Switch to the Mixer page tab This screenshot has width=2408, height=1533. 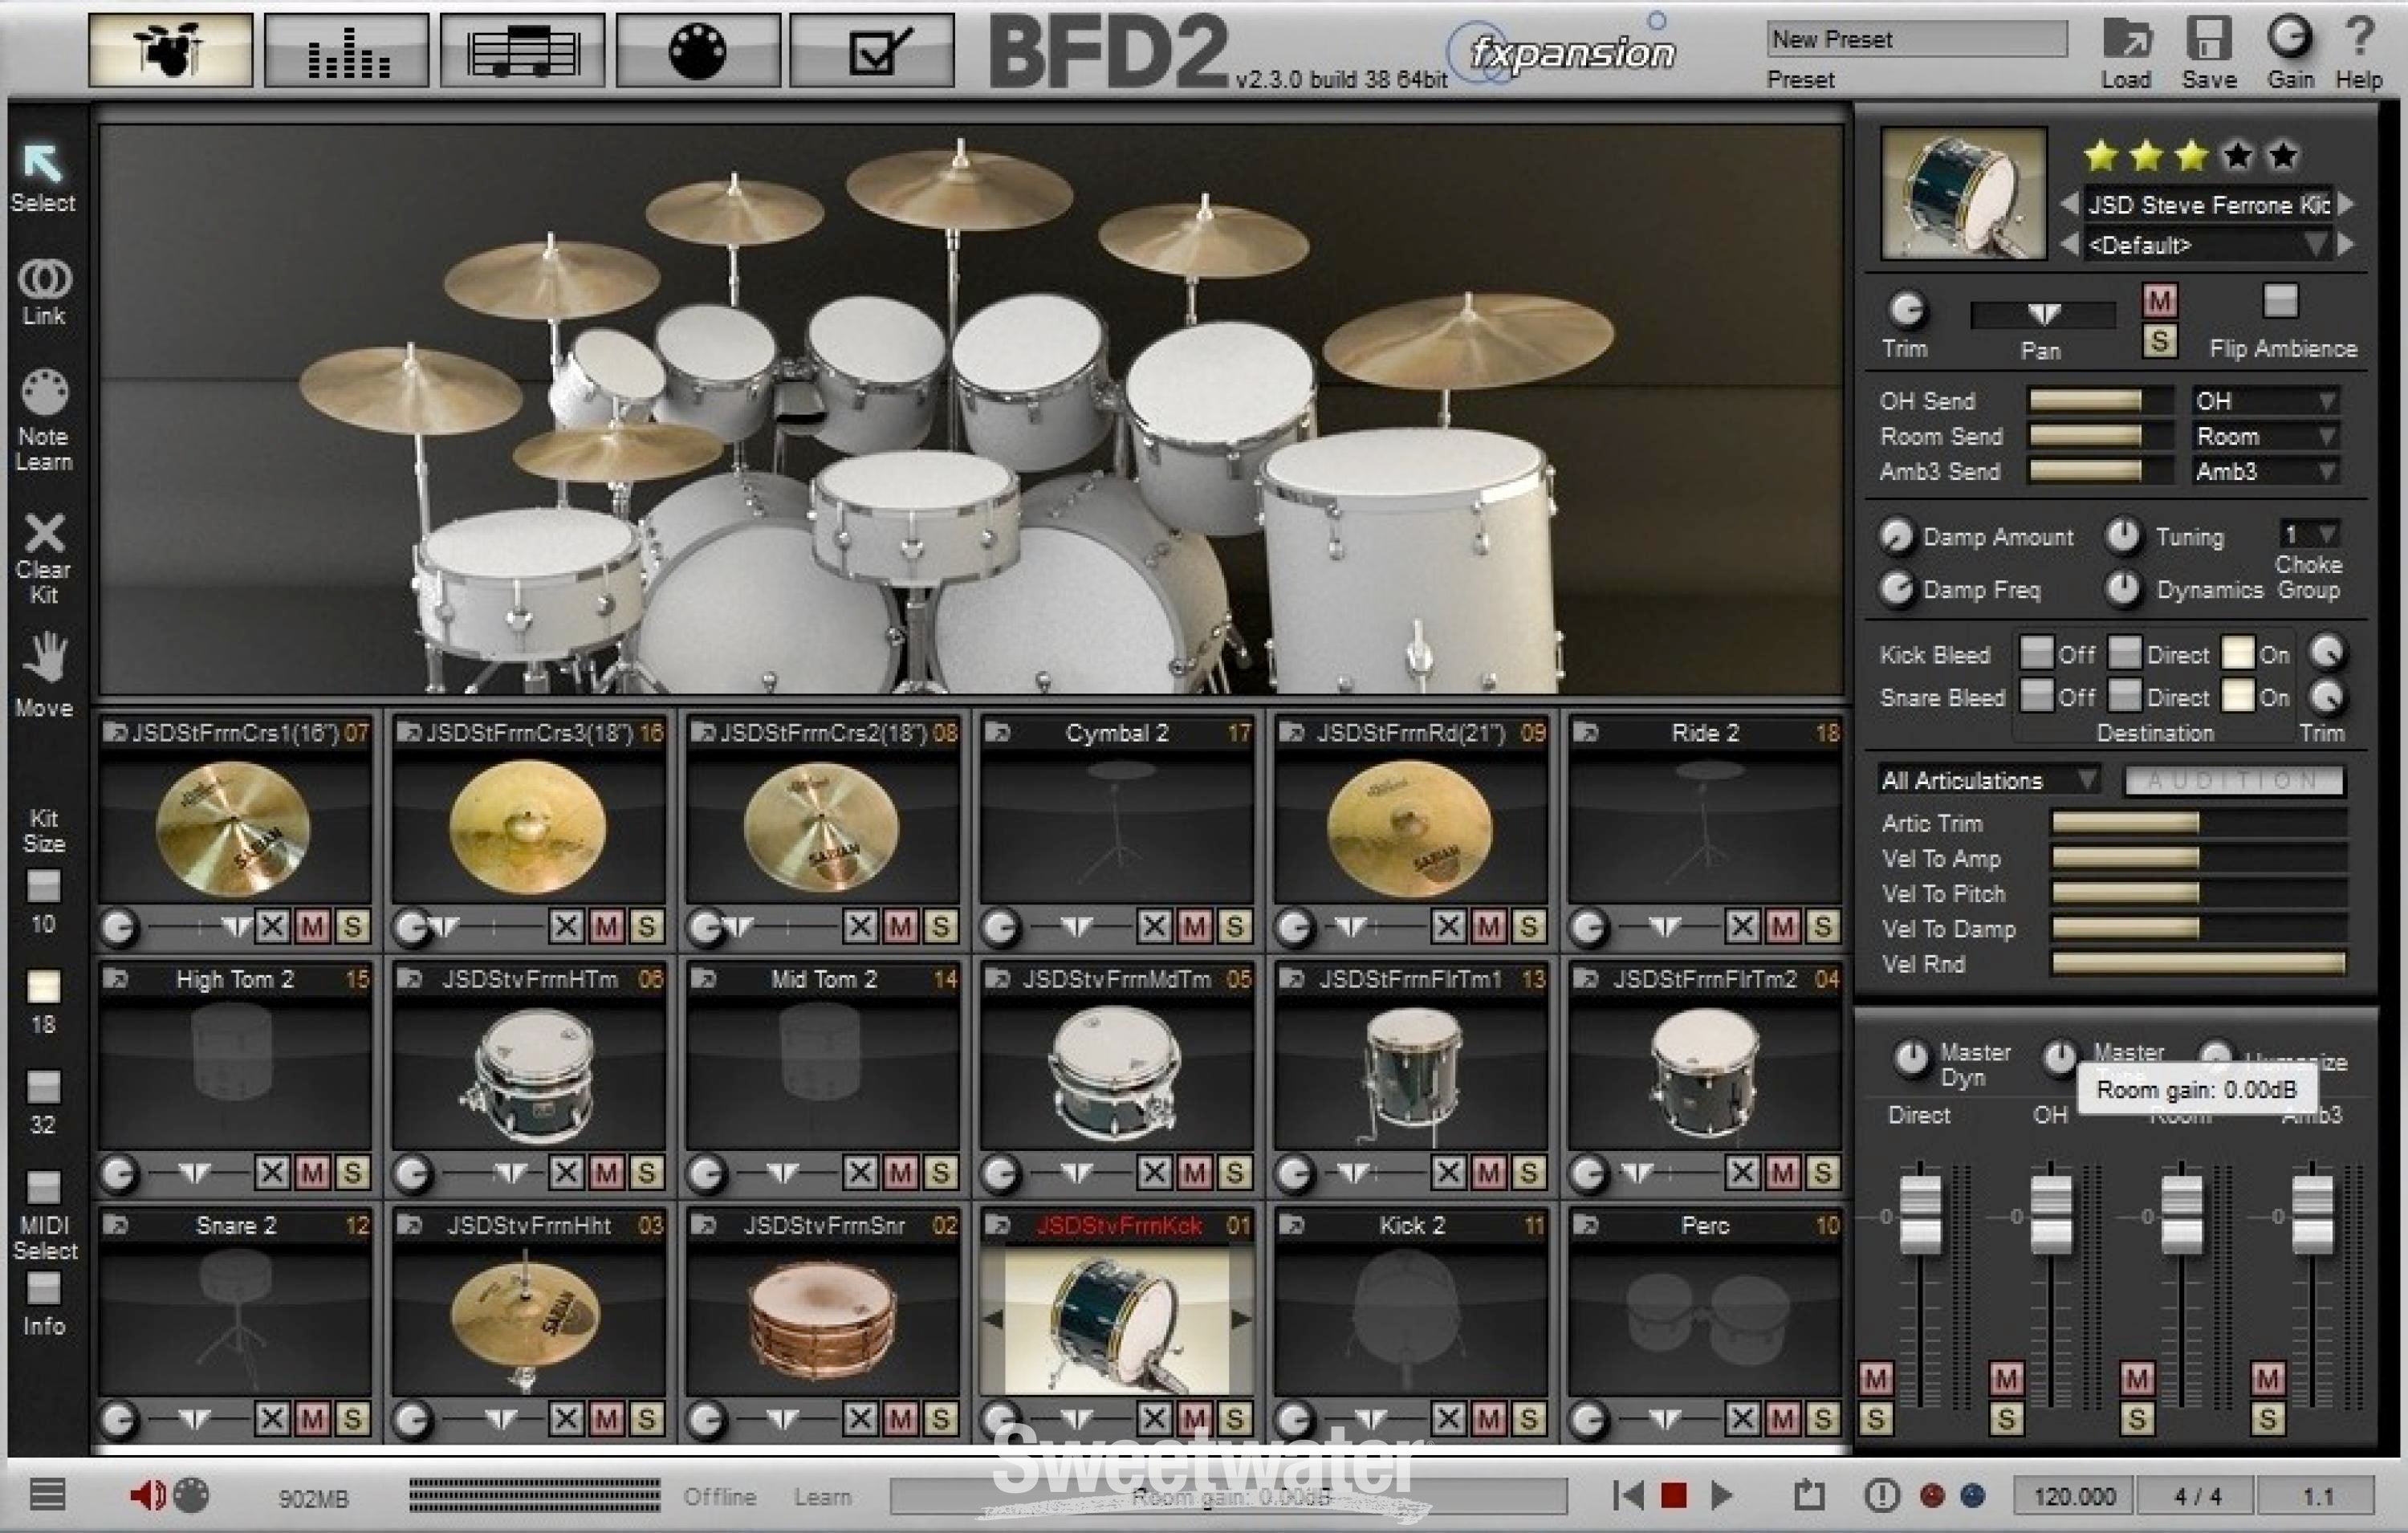pyautogui.click(x=346, y=50)
